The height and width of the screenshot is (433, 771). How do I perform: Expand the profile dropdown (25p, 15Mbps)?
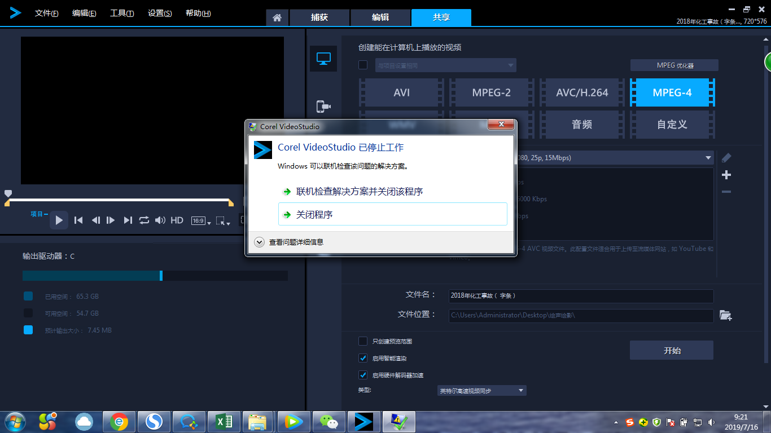click(x=708, y=158)
